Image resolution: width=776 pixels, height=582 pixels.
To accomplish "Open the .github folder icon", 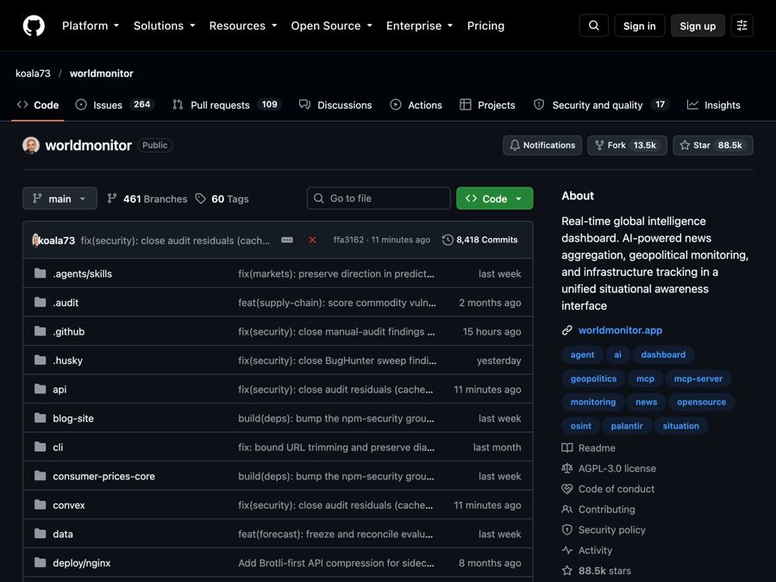I will tap(40, 331).
